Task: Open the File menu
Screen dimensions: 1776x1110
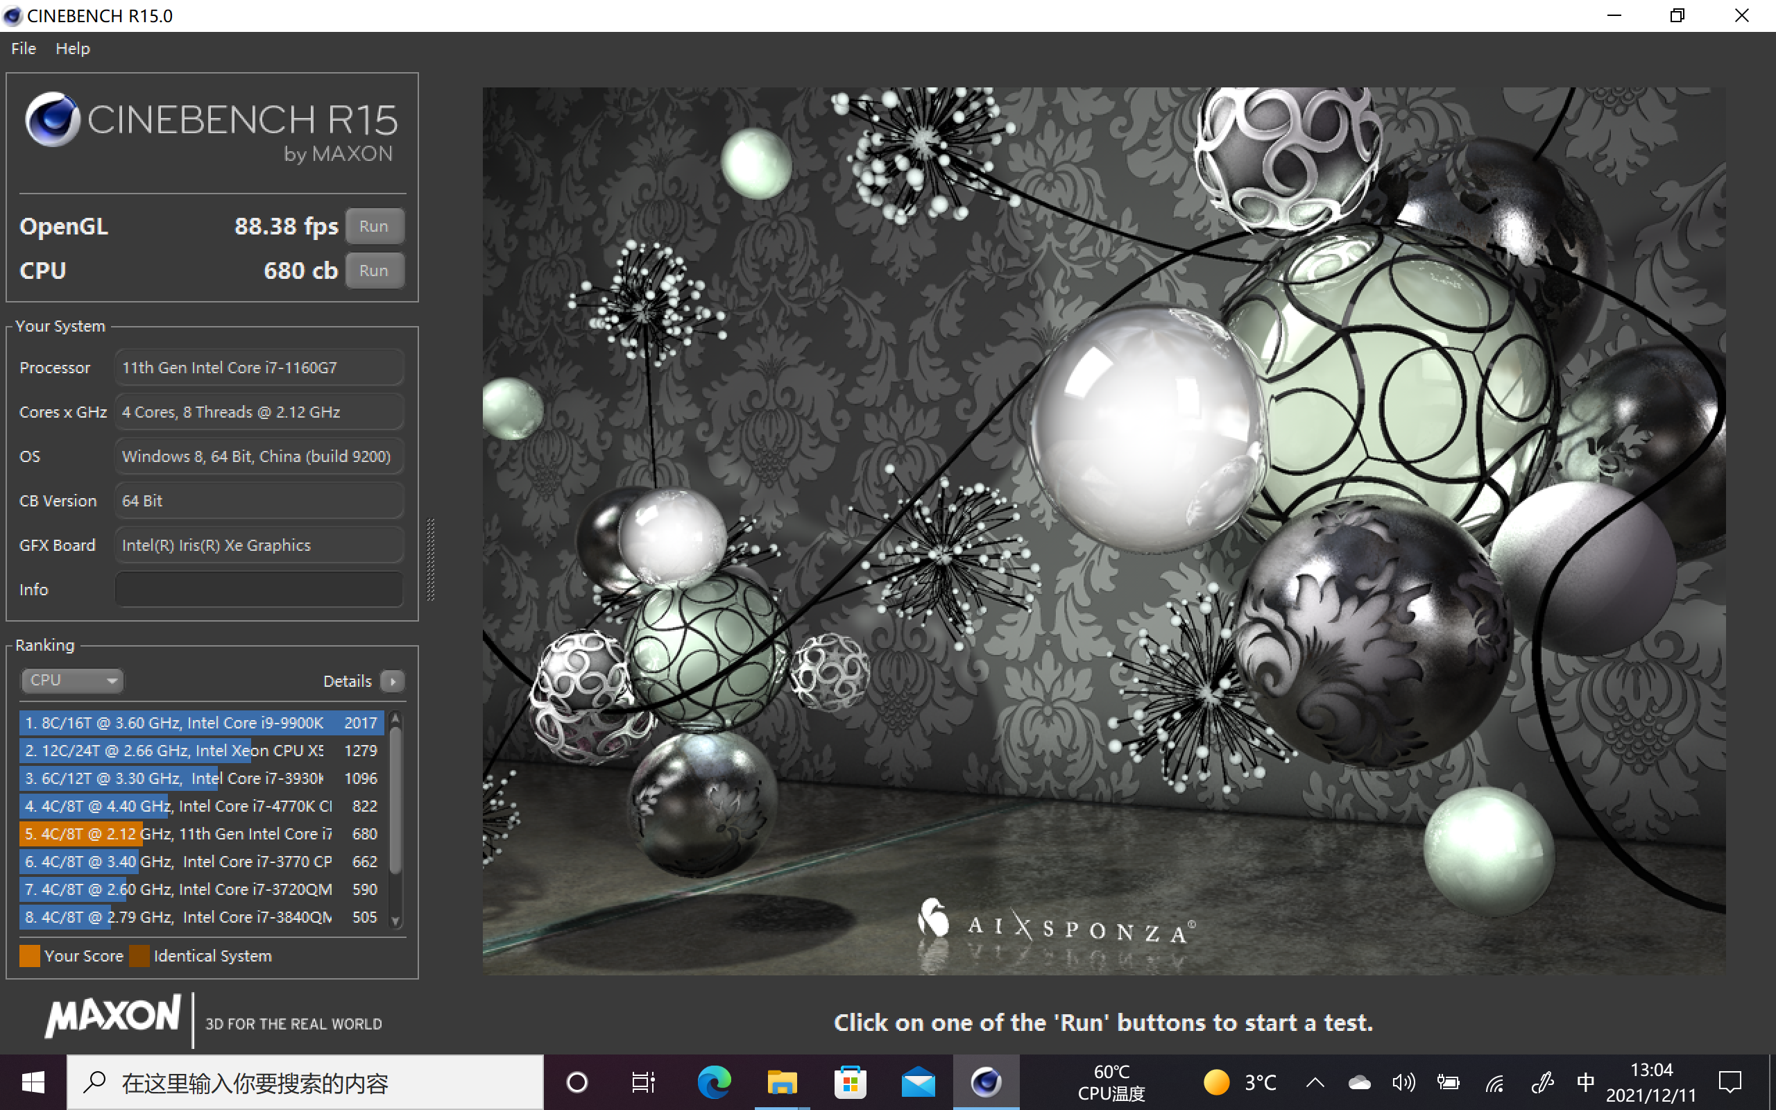Action: coord(24,49)
